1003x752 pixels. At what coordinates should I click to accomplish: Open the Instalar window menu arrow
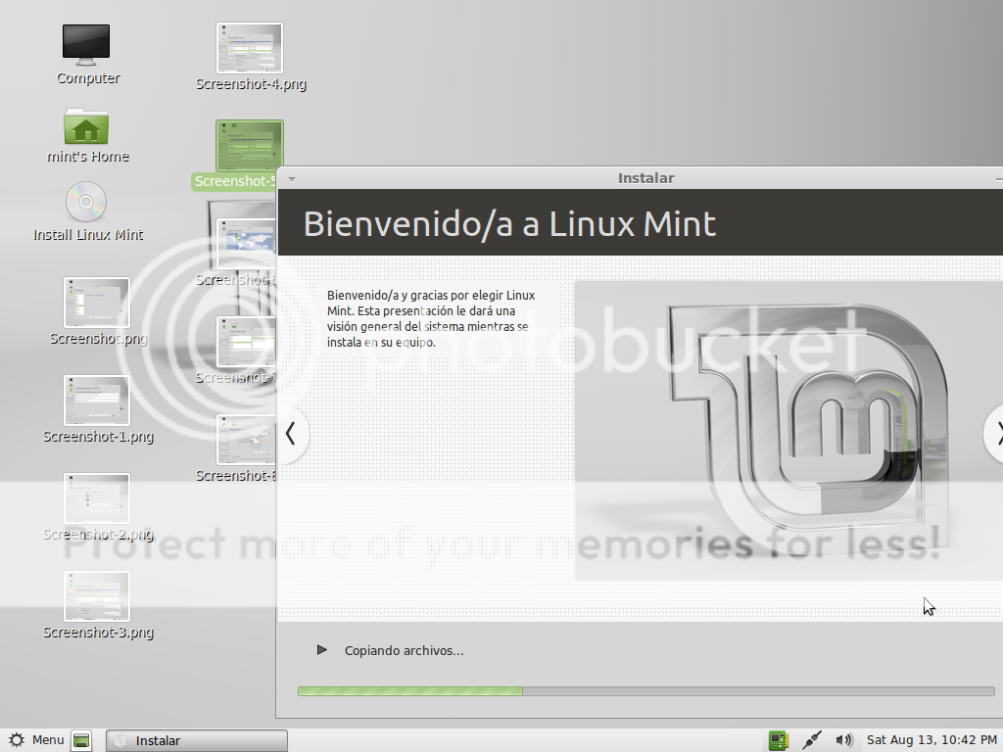tap(291, 179)
